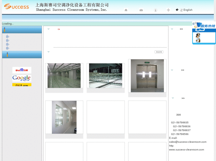Click phone number 021-59798836

[x=182, y=126]
